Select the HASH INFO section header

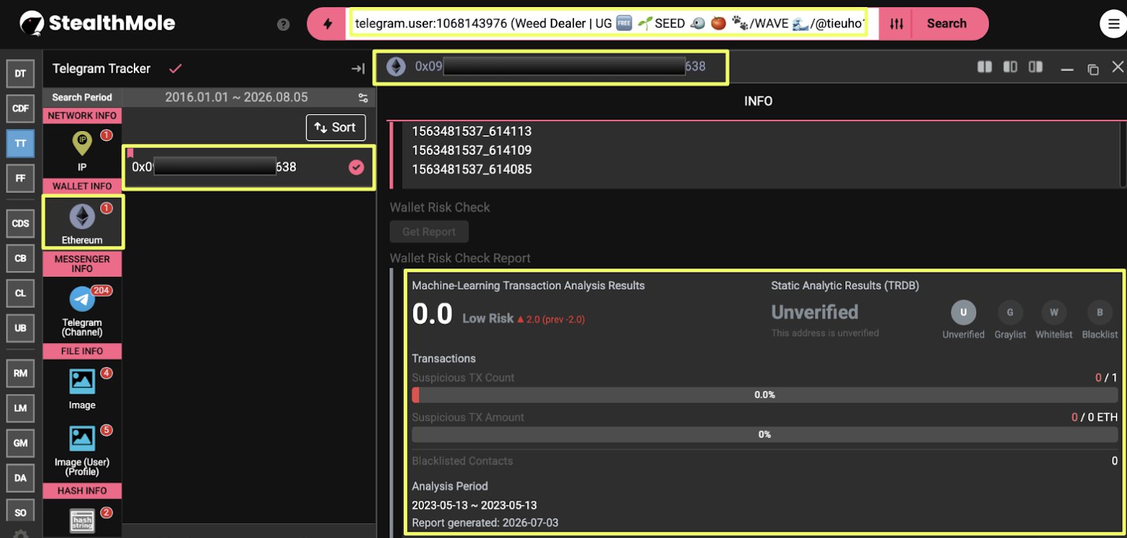click(82, 491)
